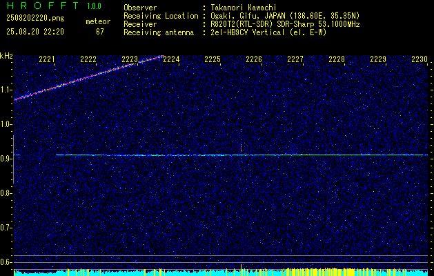Image resolution: width=434 pixels, height=276 pixels.
Task: Click the Receiving antenna field label
Action: click(x=159, y=32)
